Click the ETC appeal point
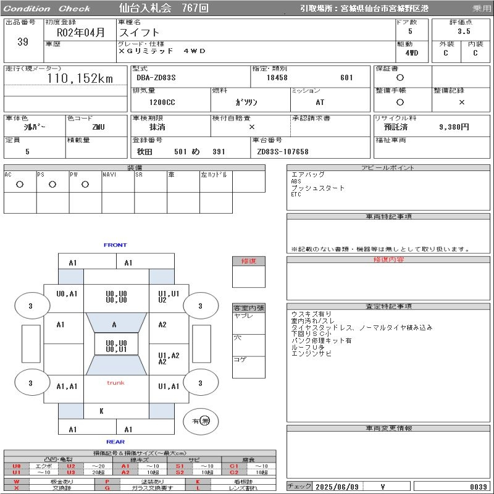Viewport: 494px width, 494px height. 296,195
